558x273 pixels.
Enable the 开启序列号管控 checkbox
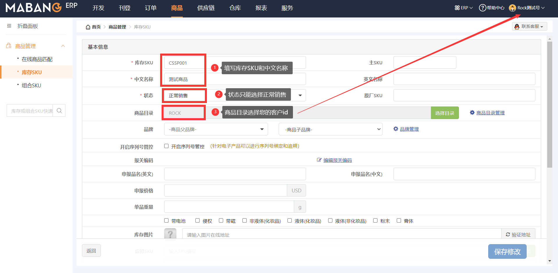[166, 146]
